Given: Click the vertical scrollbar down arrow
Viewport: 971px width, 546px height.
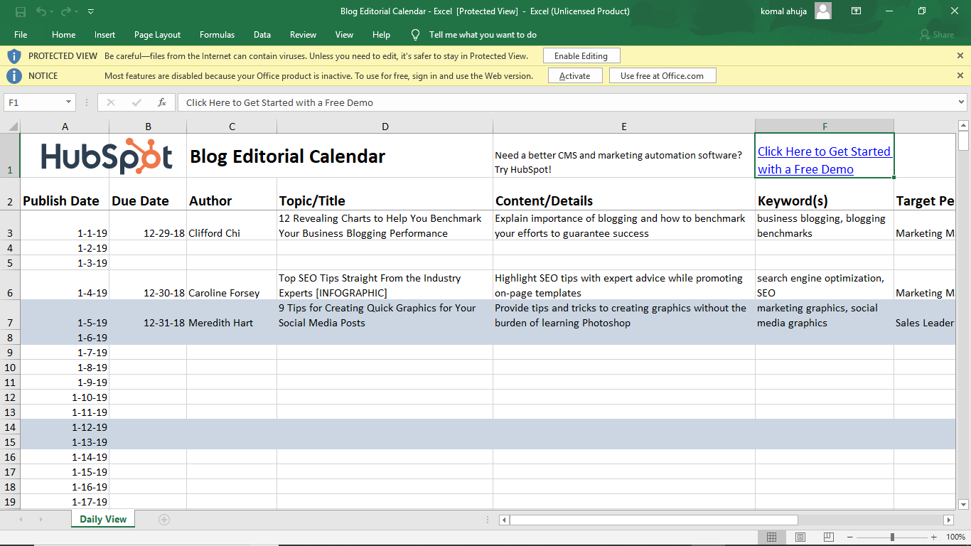Looking at the screenshot, I should point(964,504).
